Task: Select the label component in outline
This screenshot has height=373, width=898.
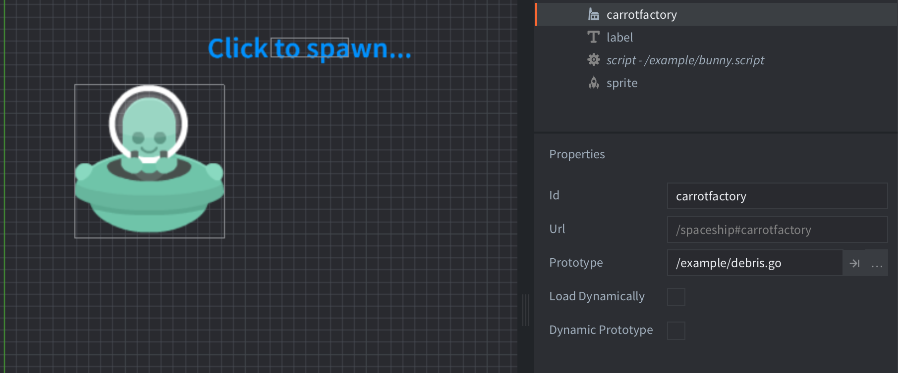Action: (717, 37)
